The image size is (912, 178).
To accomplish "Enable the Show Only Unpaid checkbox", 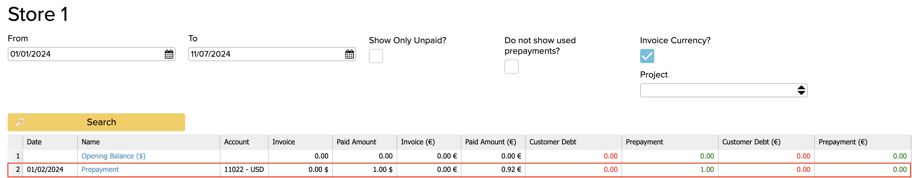I will coord(376,56).
